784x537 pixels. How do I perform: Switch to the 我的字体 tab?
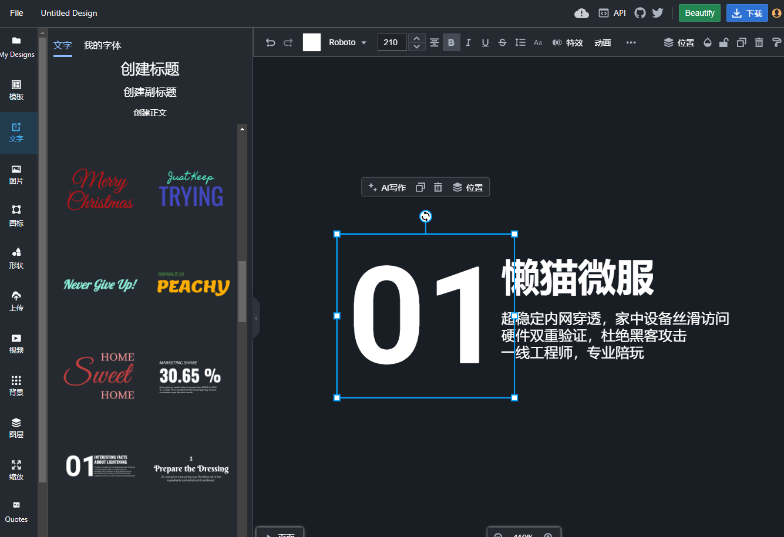tap(102, 46)
